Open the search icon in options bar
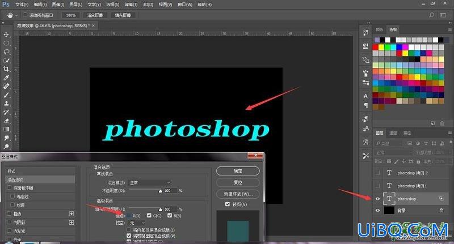This screenshot has width=454, height=244. (x=431, y=15)
